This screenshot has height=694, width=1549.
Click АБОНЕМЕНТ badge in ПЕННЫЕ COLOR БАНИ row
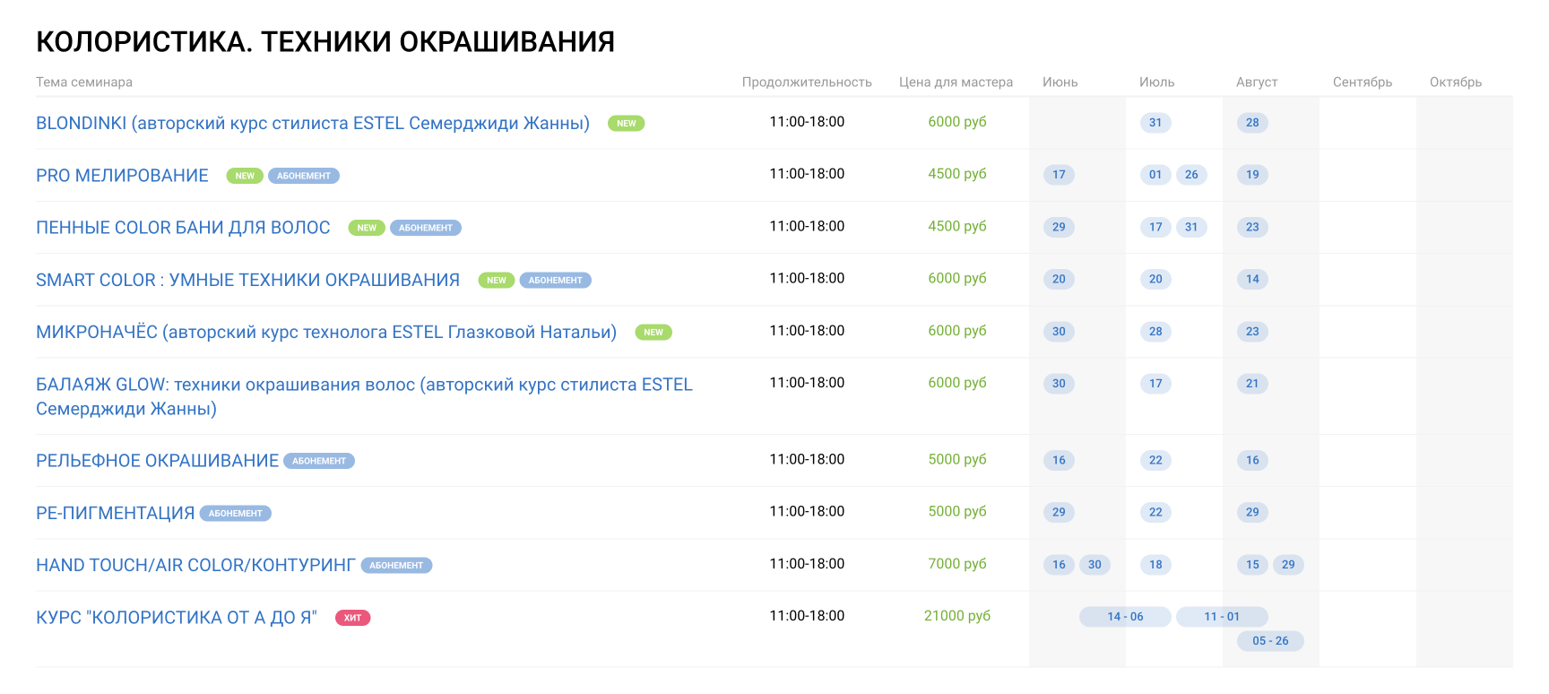(426, 228)
